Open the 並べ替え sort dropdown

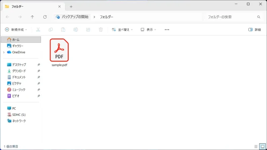pyautogui.click(x=122, y=30)
